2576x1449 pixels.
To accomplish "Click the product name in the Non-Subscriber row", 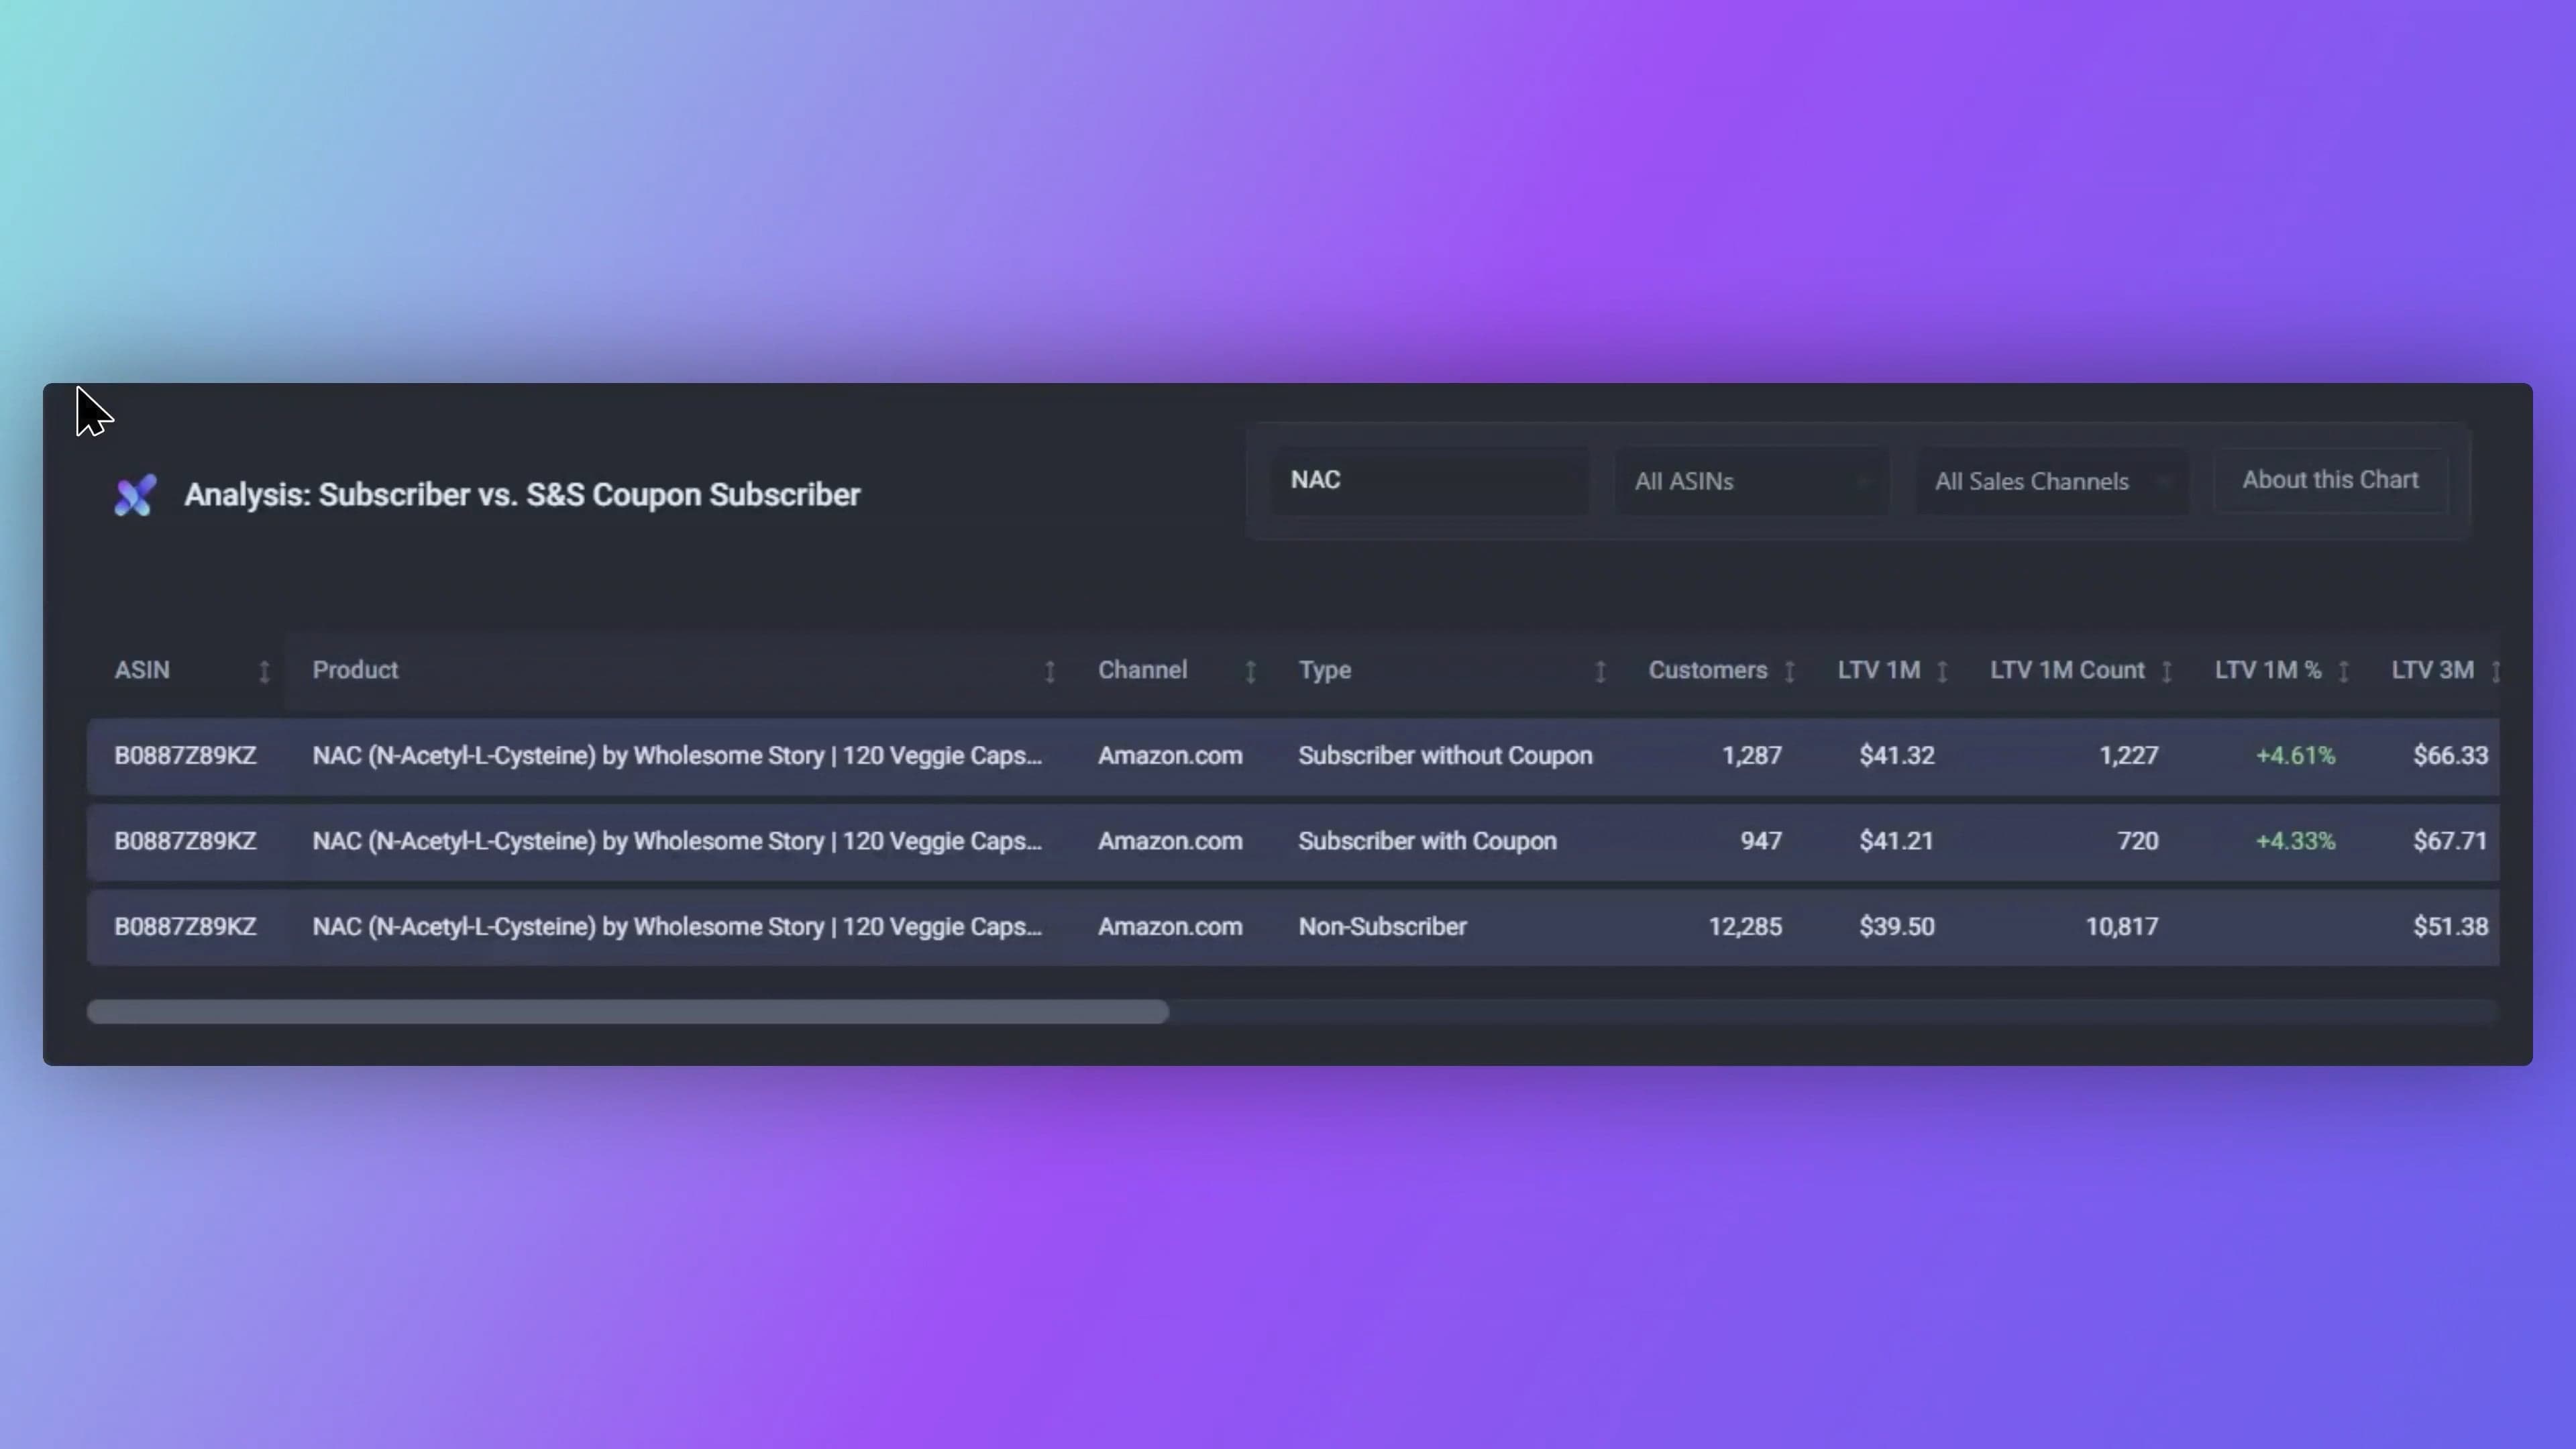I will point(677,927).
